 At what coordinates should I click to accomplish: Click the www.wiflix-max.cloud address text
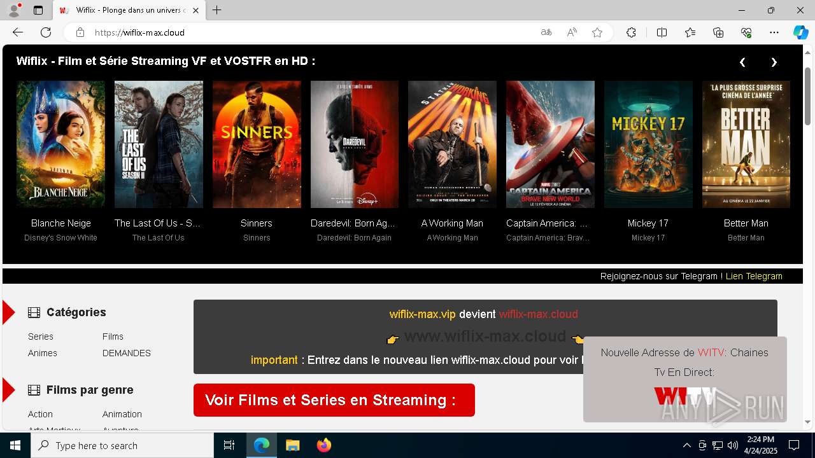click(485, 337)
